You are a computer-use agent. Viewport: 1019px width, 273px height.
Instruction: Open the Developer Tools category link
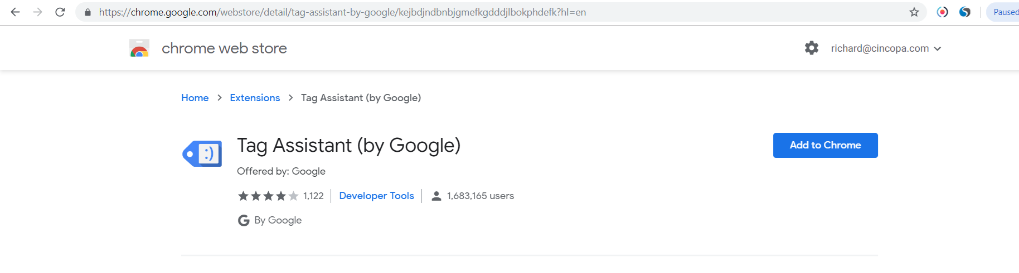376,196
